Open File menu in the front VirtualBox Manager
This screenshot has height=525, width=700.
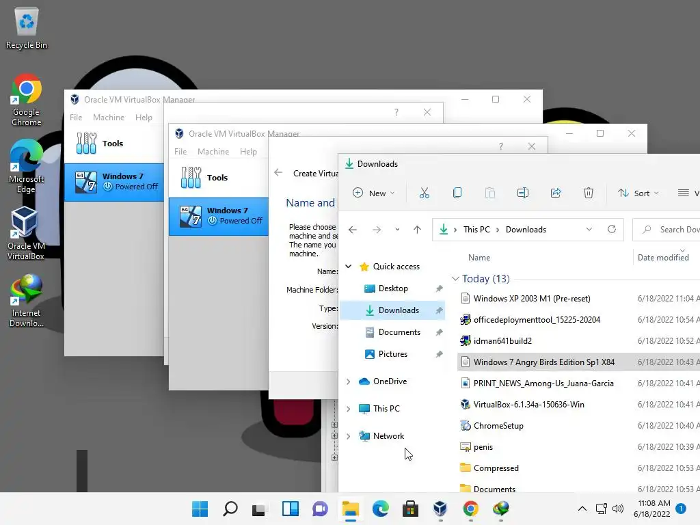(x=180, y=151)
